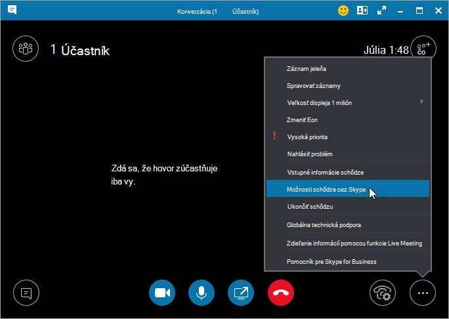Open Vstupné informácie schôdze
Screen dimensions: 449x319
[x=348, y=173]
